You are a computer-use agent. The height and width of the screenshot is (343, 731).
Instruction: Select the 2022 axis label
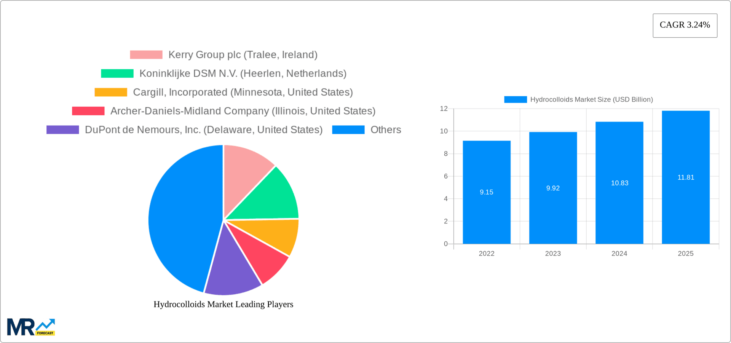click(x=487, y=253)
